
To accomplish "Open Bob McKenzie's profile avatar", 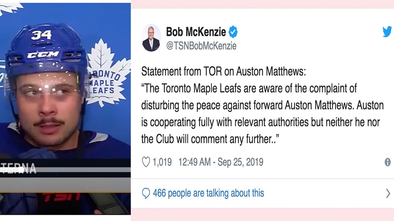I will (151, 38).
